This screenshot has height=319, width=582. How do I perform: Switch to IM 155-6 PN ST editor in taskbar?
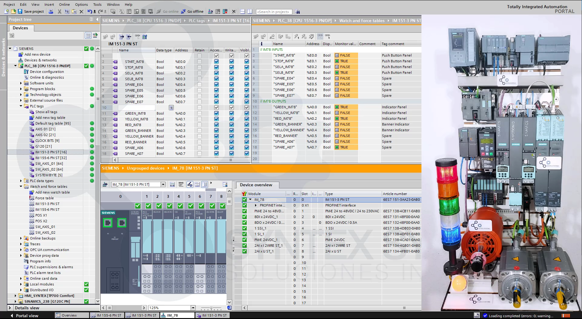coord(107,315)
